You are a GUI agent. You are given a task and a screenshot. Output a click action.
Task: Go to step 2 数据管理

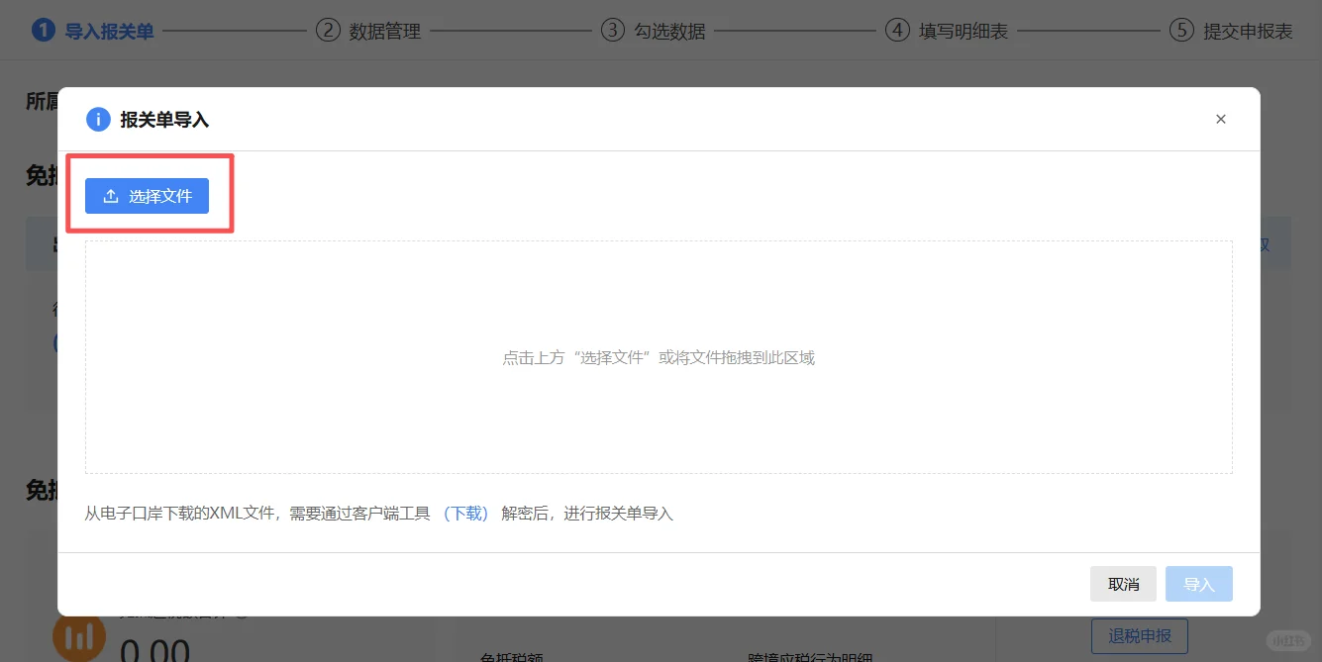point(368,31)
